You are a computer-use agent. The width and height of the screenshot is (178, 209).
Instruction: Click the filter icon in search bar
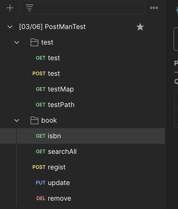click(29, 8)
